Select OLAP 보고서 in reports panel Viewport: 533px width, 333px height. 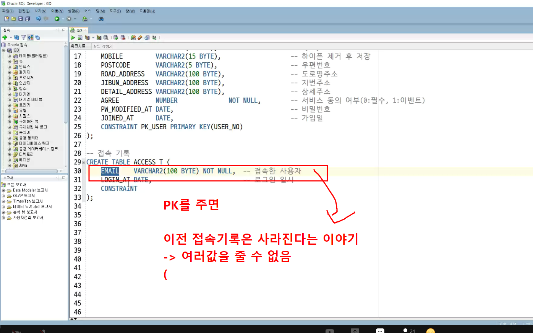[24, 196]
